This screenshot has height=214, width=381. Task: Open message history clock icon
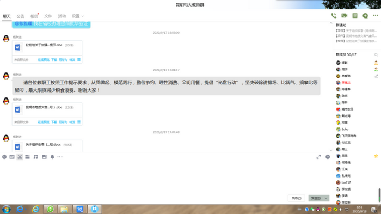click(x=328, y=157)
